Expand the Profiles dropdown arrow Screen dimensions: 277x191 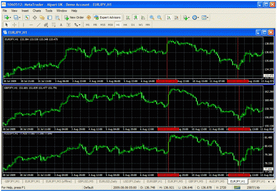[x=20, y=17]
